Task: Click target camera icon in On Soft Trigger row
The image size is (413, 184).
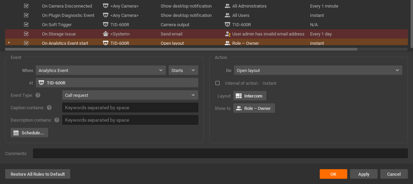Action: tap(227, 24)
